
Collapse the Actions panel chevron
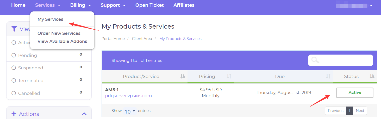(x=84, y=114)
